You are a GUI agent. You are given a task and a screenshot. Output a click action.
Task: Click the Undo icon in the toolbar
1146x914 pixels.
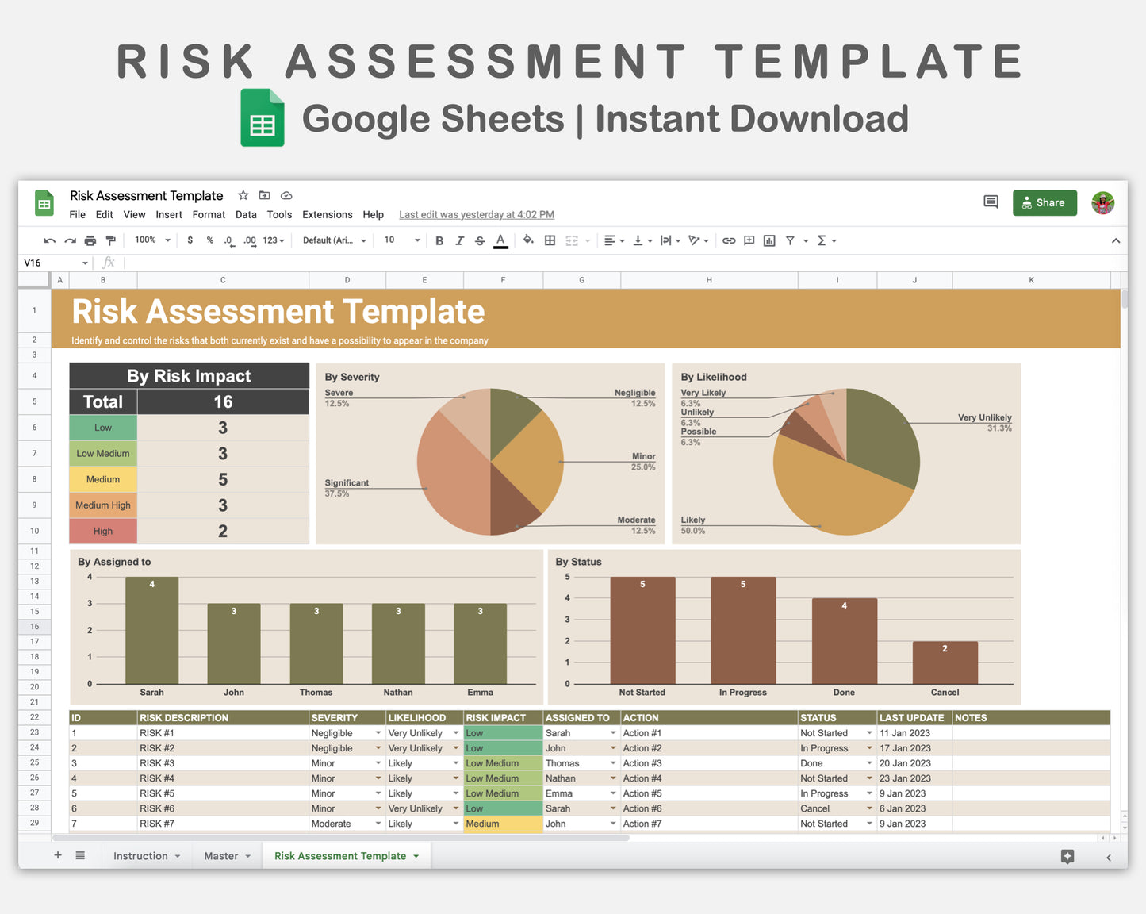tap(49, 240)
